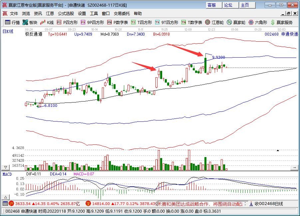The height and width of the screenshot is (216, 300).
Task: Click the grid icon in status bar
Action: [x=5, y=204]
